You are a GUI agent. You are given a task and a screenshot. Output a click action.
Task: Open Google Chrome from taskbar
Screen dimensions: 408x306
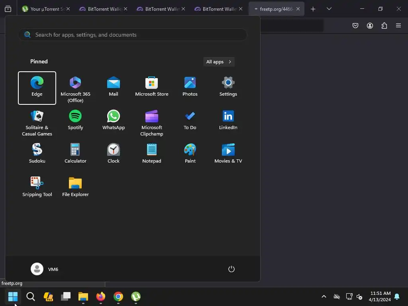(x=118, y=296)
